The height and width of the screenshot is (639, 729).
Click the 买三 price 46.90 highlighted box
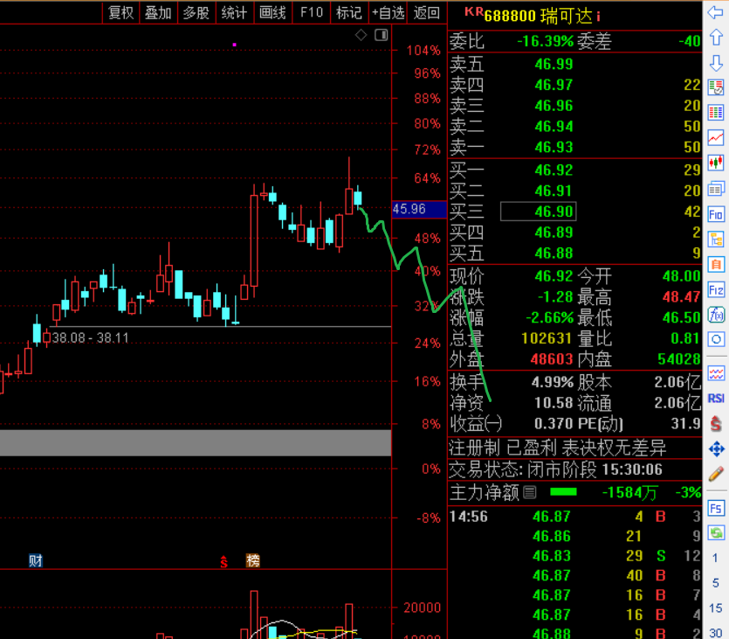[x=539, y=212]
